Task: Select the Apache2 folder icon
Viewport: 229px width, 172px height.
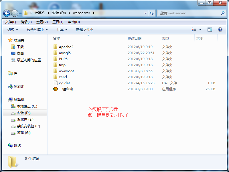Action: tap(55, 47)
